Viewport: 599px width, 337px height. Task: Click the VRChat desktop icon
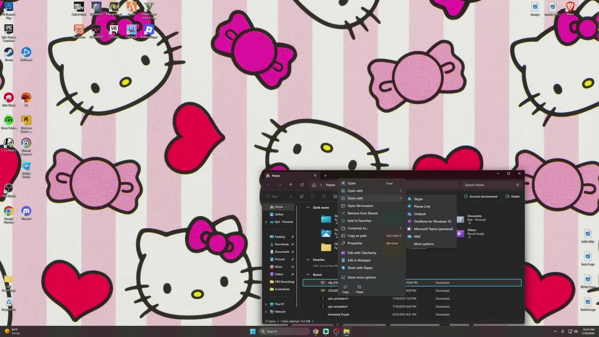(114, 31)
